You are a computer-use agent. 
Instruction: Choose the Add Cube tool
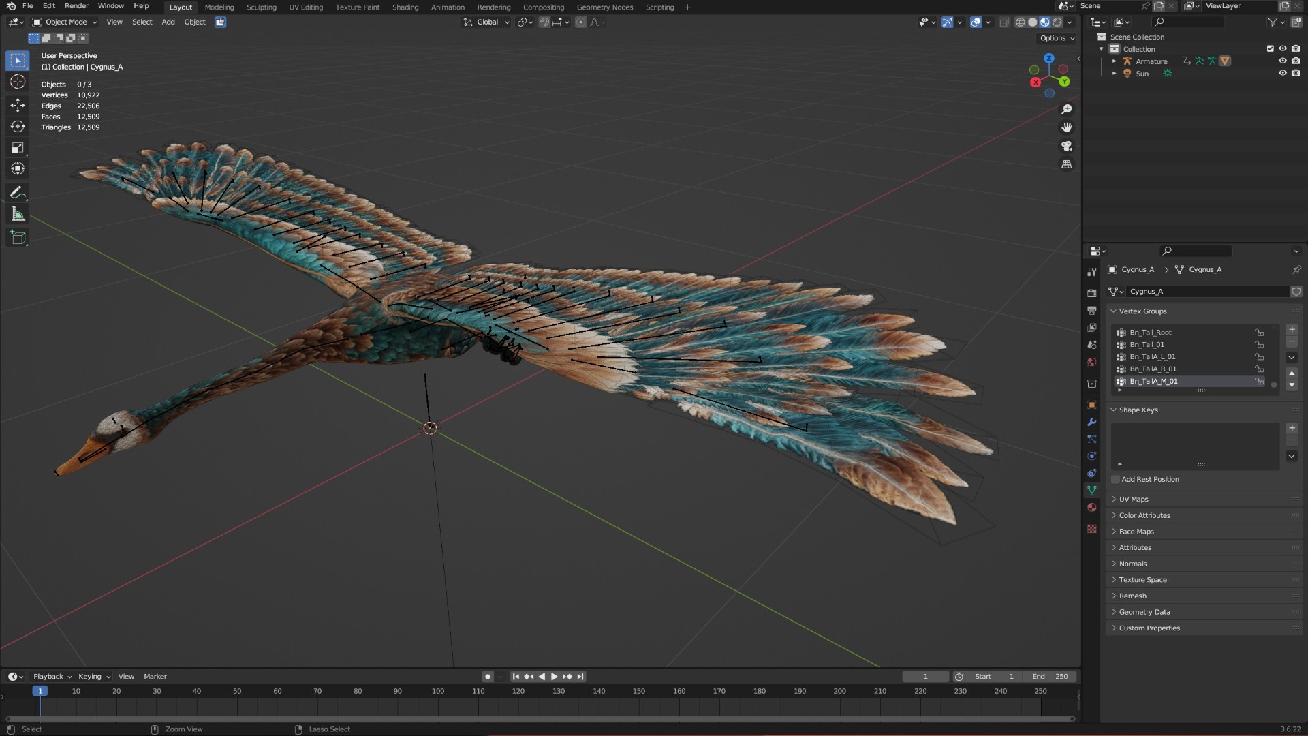[18, 238]
